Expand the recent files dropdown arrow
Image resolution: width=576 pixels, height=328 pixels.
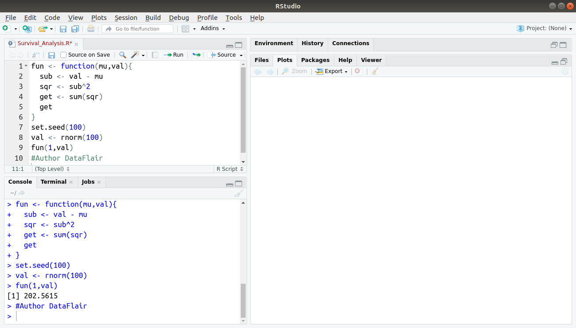click(x=51, y=29)
